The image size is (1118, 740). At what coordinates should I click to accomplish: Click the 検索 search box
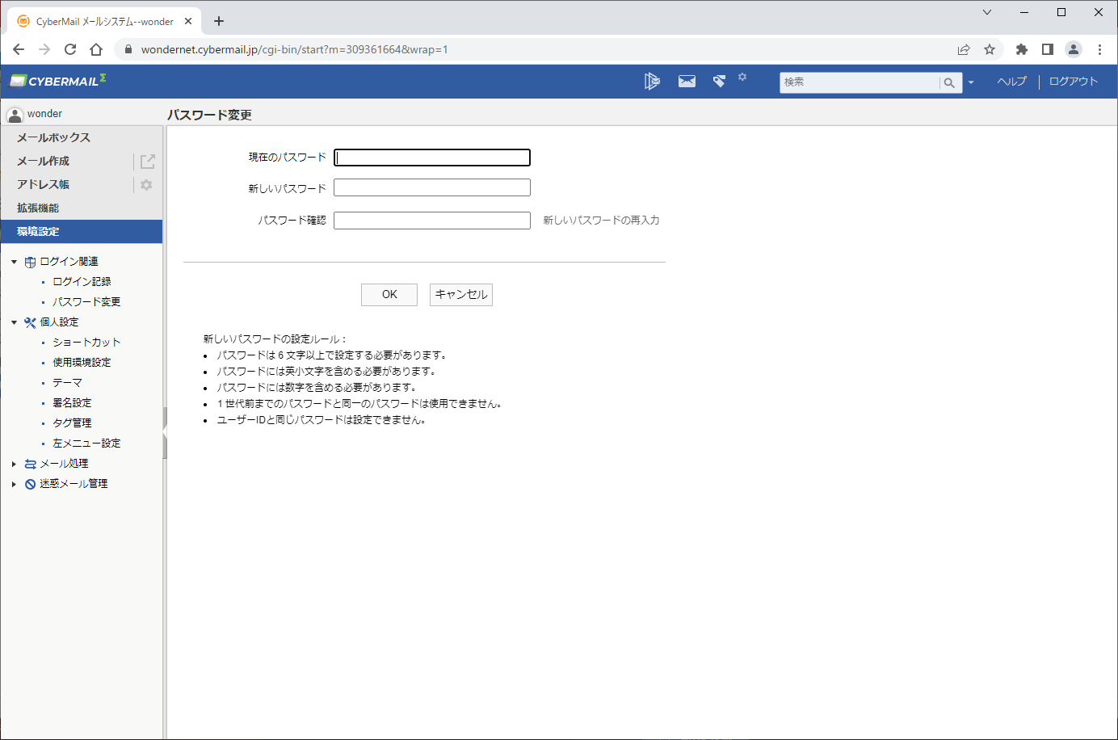click(860, 82)
